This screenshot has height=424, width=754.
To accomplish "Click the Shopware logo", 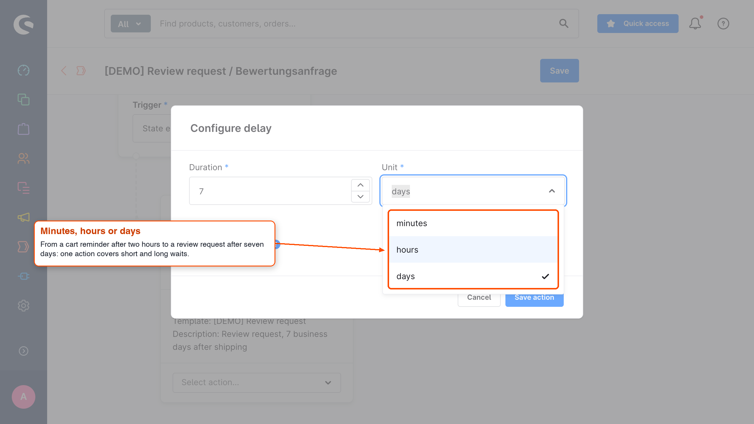I will (x=24, y=24).
